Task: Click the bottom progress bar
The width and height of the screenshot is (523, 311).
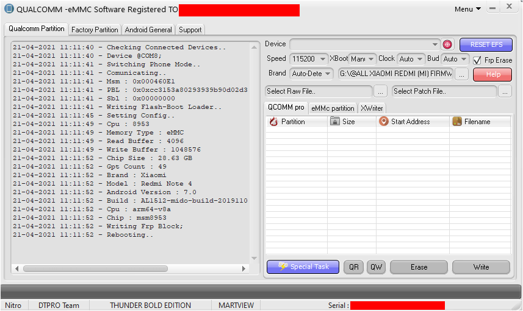Action: 261,292
